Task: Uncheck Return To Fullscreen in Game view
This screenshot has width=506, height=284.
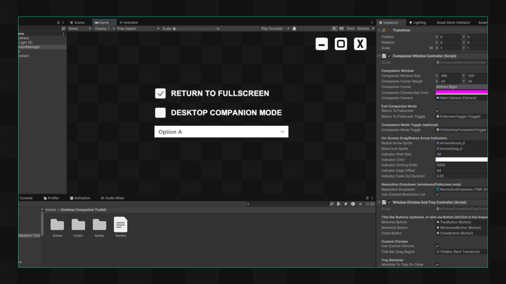Action: tap(160, 93)
